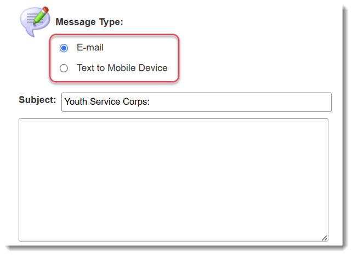Select the E-mail radio button

pos(64,48)
